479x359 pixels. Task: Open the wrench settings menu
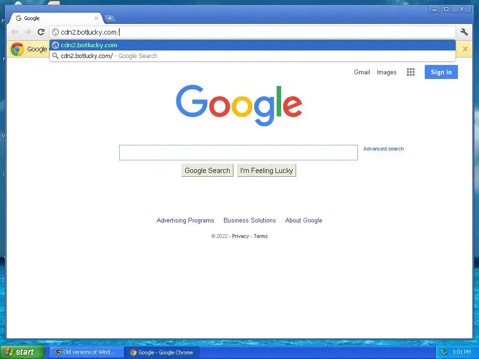pos(464,32)
